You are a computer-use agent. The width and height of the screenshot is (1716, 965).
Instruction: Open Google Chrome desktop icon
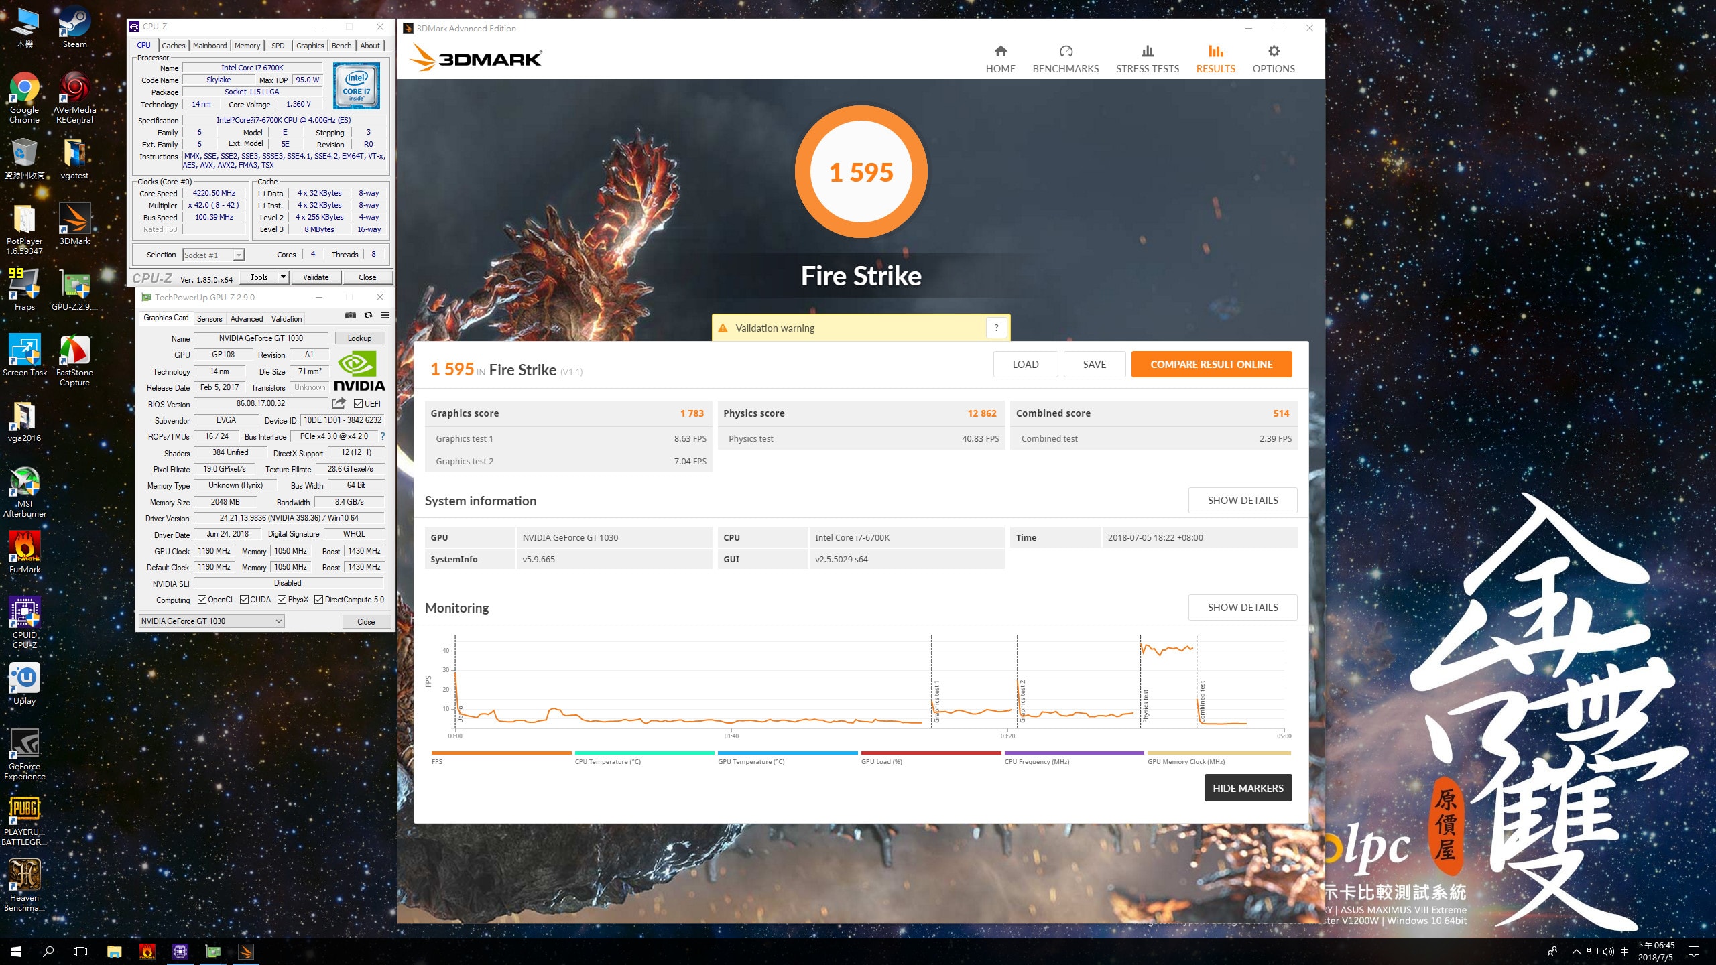pyautogui.click(x=24, y=97)
